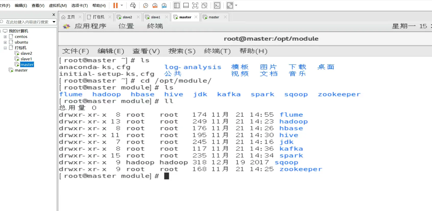Close the 主页 tab
Image resolution: width=432 pixels, height=211 pixels.
click(x=80, y=17)
